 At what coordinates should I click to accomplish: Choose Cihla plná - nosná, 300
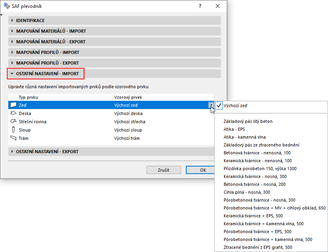tap(247, 192)
